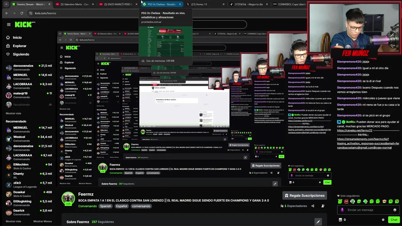Image resolution: width=402 pixels, height=226 pixels.
Task: Click the pencil edit icon on Sobre Feermz
Action: coord(318,222)
